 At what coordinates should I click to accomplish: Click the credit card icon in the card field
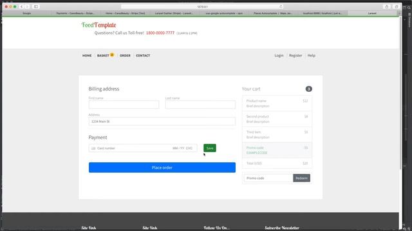pos(93,148)
